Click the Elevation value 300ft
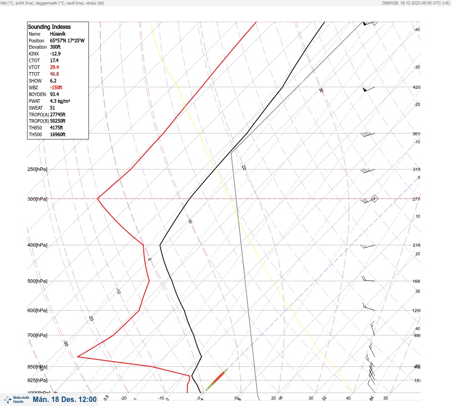Screen dimensions: 452x406 click(x=55, y=47)
